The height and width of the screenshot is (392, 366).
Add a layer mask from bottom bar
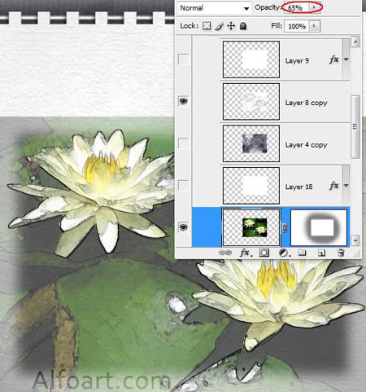click(264, 253)
